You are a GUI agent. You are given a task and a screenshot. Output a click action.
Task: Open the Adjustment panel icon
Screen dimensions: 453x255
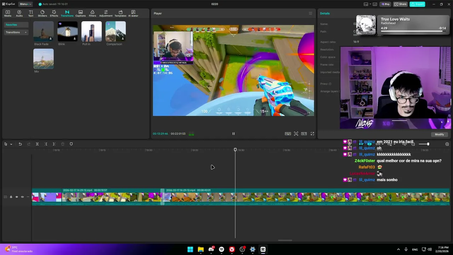click(106, 13)
